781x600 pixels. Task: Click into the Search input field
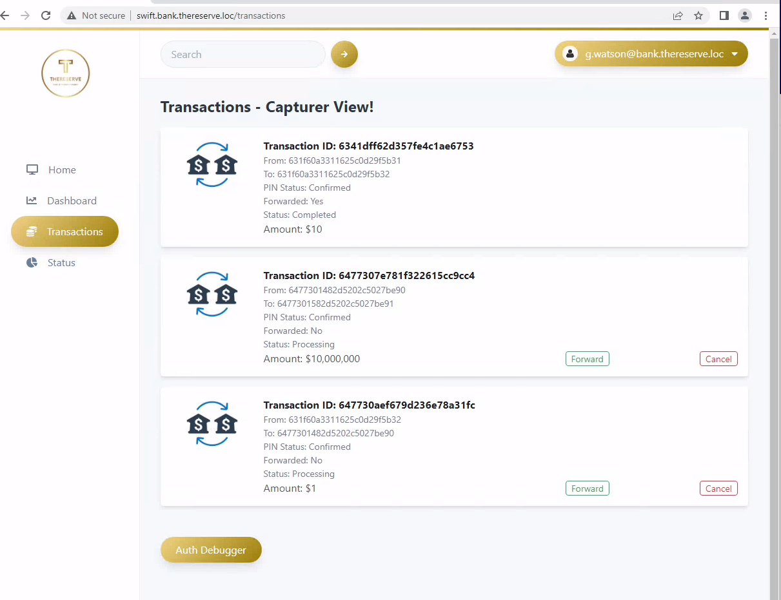click(242, 54)
